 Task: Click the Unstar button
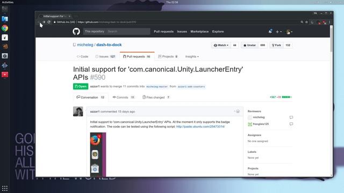249,45
